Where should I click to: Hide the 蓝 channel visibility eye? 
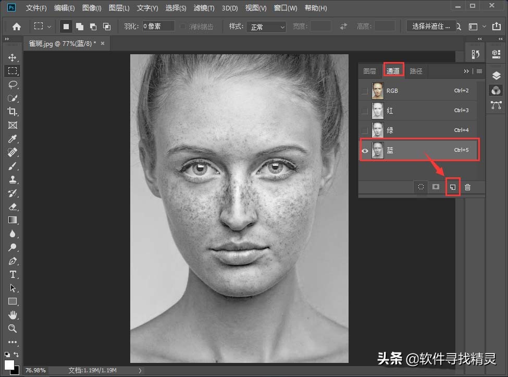point(364,150)
